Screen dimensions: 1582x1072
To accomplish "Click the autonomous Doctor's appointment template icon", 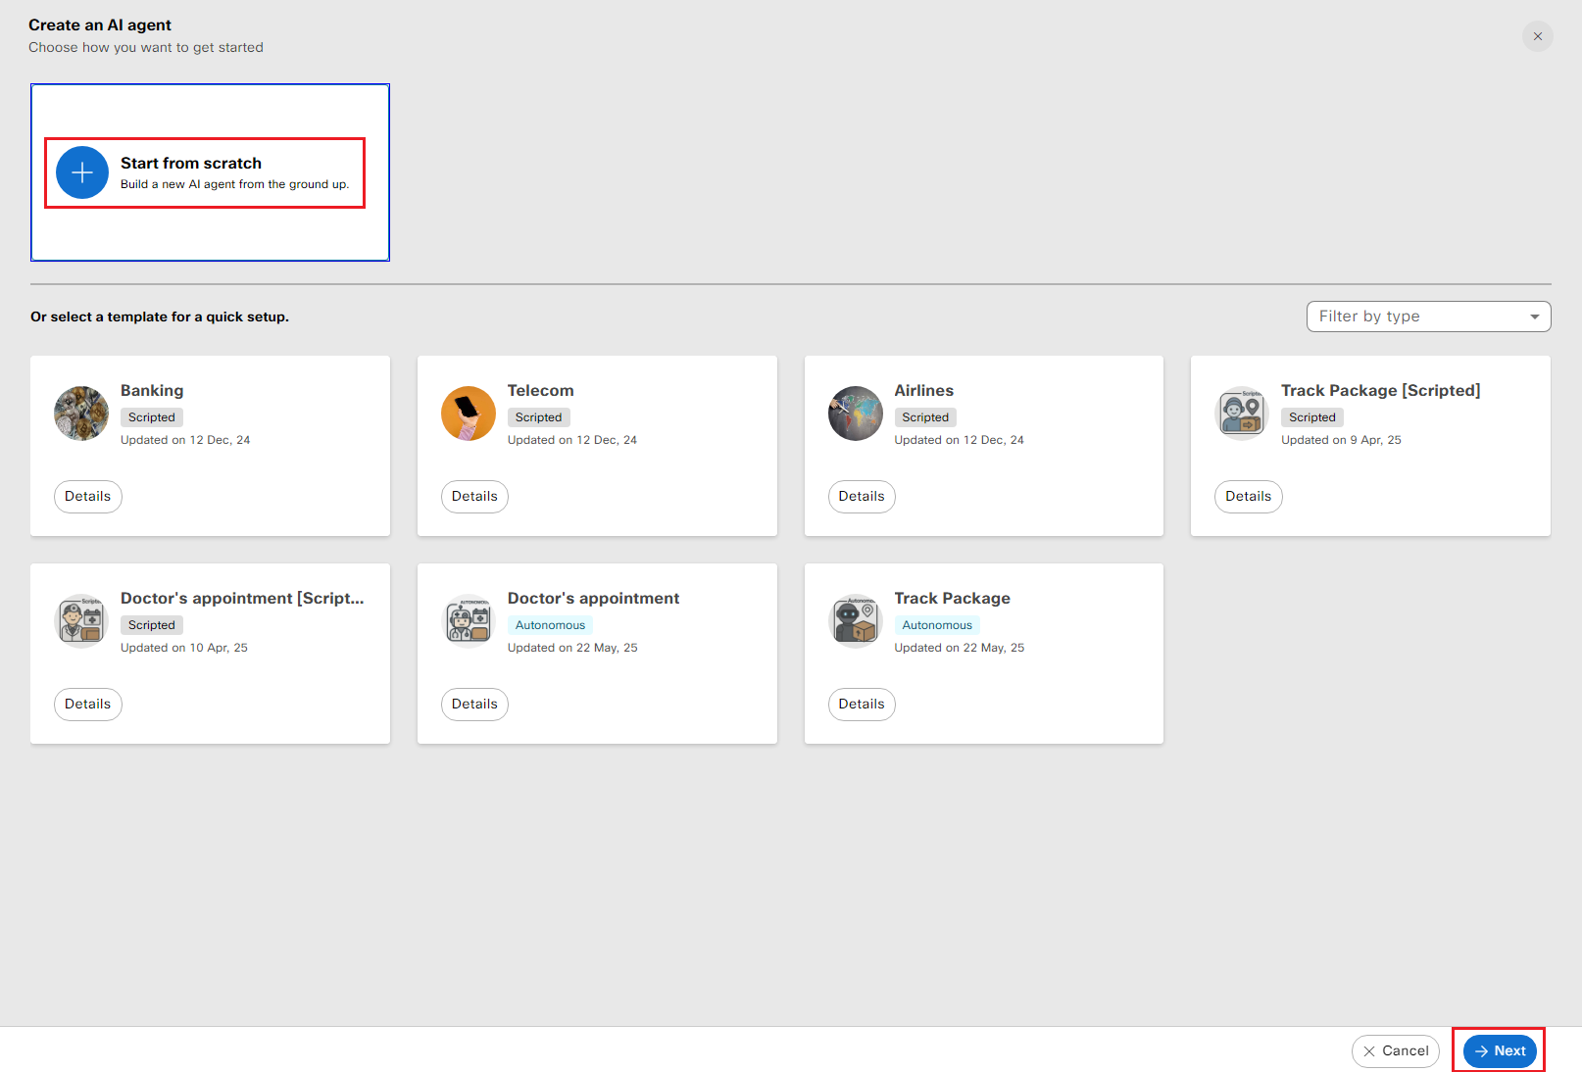I will 469,621.
